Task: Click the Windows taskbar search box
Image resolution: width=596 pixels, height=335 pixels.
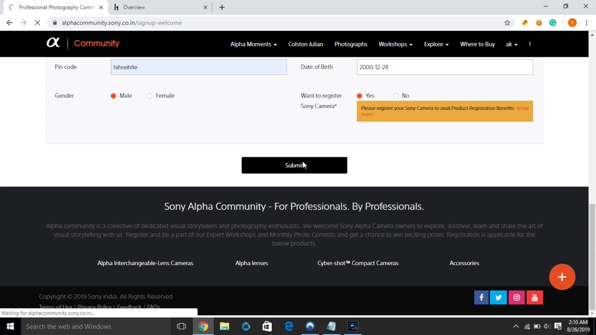Action: point(96,326)
